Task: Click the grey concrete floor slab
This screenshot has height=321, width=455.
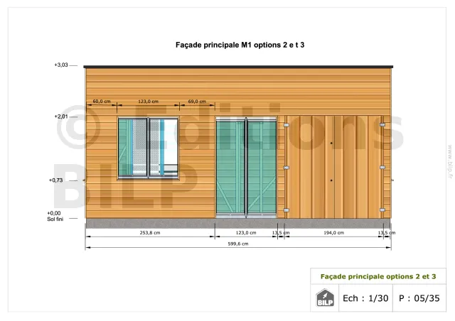Action: [x=238, y=223]
